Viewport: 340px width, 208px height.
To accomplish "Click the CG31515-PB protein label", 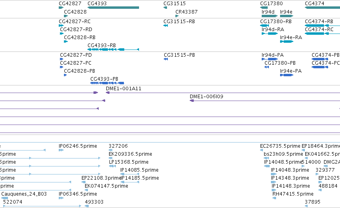I will click(x=179, y=55).
